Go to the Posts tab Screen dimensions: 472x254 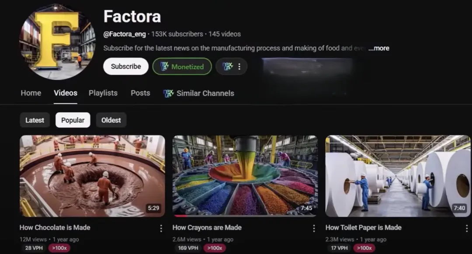(140, 93)
